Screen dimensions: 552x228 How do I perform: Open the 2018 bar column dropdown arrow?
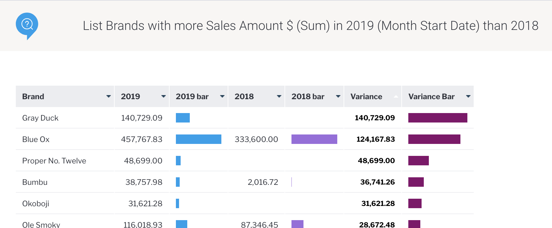pyautogui.click(x=338, y=96)
